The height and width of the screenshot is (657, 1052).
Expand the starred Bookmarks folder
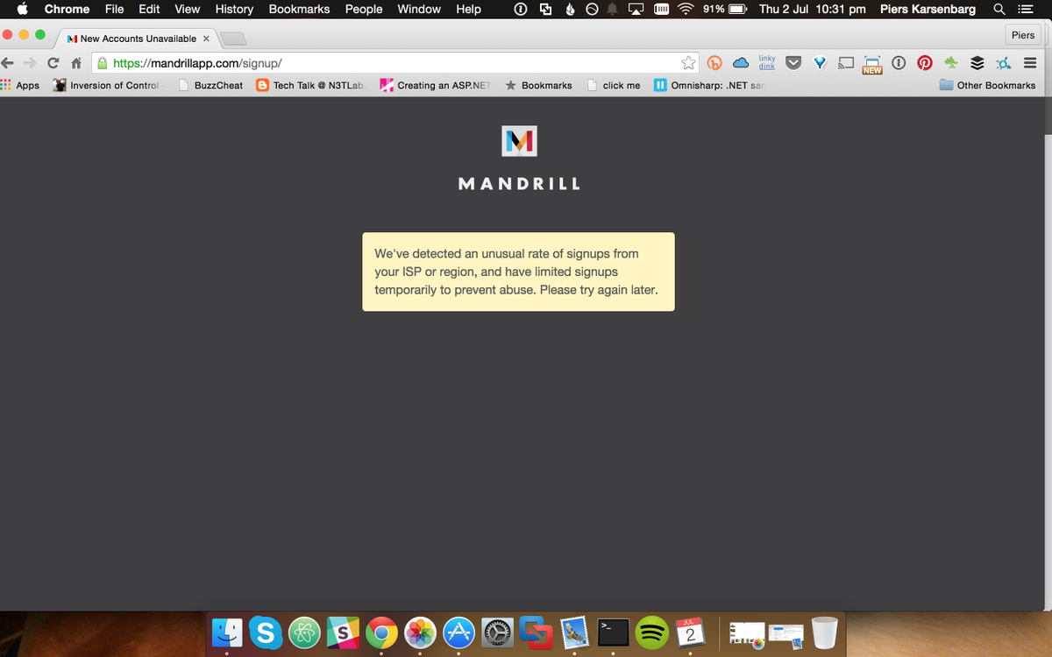(538, 85)
